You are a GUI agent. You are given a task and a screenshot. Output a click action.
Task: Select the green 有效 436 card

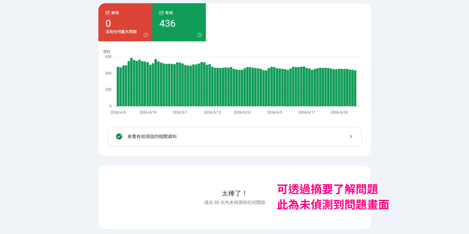coord(179,22)
